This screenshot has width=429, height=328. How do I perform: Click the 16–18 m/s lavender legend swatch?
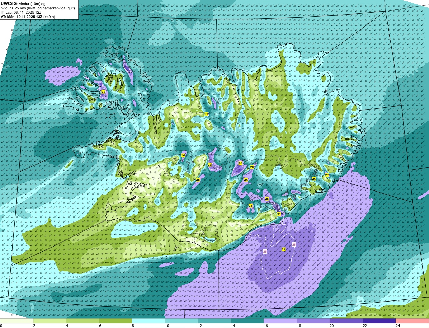click(x=281, y=321)
